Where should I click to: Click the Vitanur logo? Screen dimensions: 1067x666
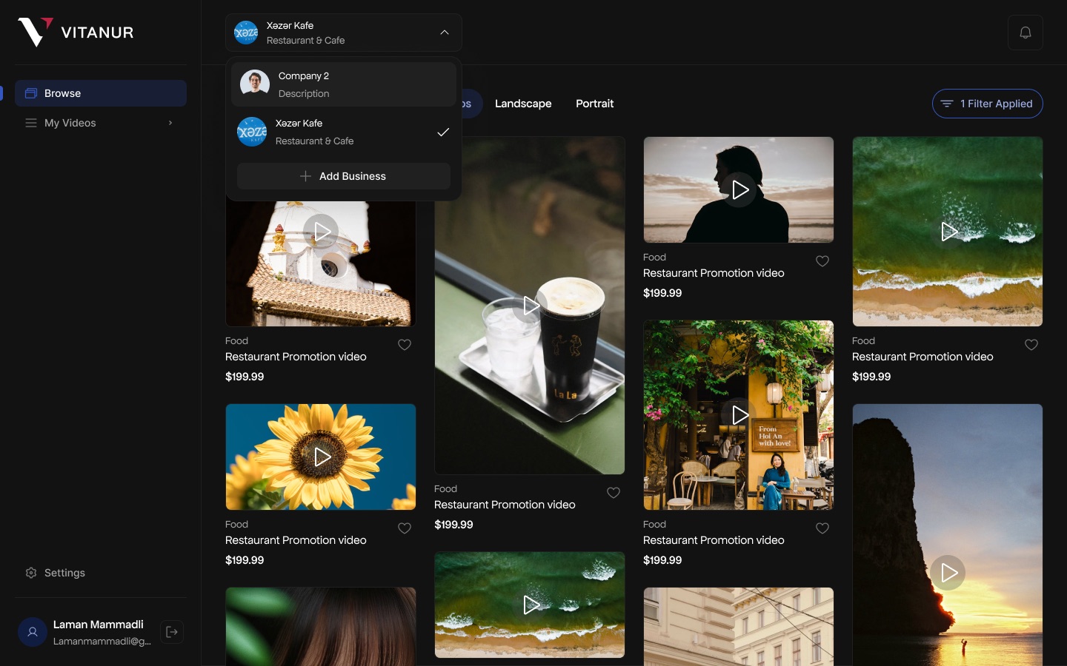tap(76, 32)
